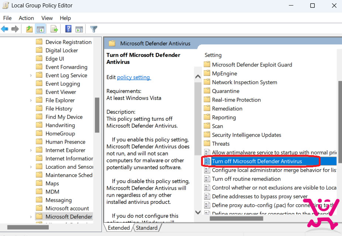Open the Action menu

[x=26, y=18]
